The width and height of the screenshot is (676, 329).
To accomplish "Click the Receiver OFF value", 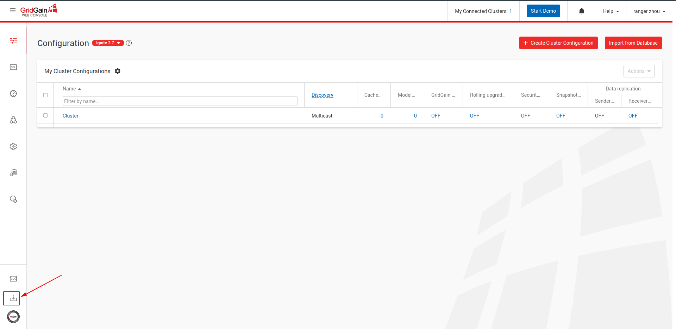I will click(x=633, y=116).
